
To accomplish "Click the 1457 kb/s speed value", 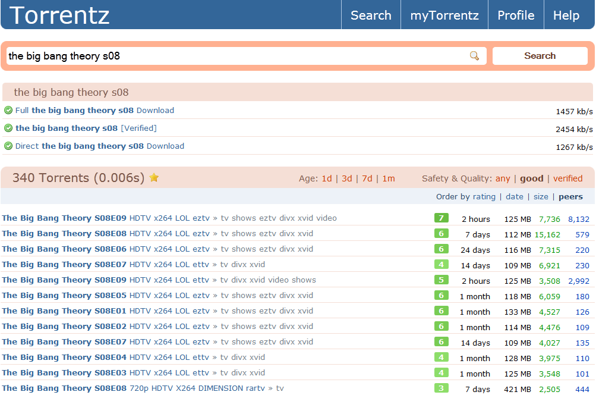I will (x=574, y=111).
